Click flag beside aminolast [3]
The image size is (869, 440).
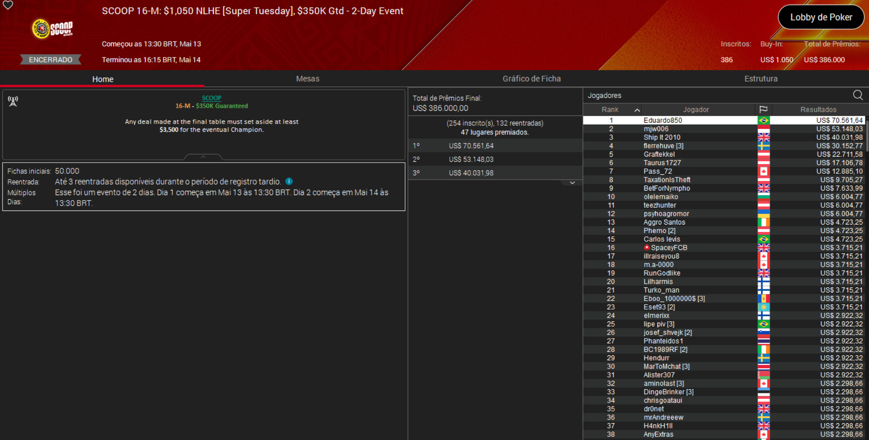point(763,383)
